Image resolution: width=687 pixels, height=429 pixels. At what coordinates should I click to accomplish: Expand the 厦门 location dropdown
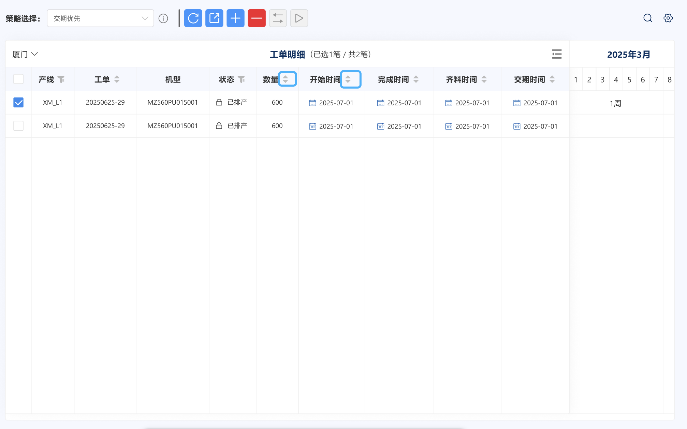point(25,54)
